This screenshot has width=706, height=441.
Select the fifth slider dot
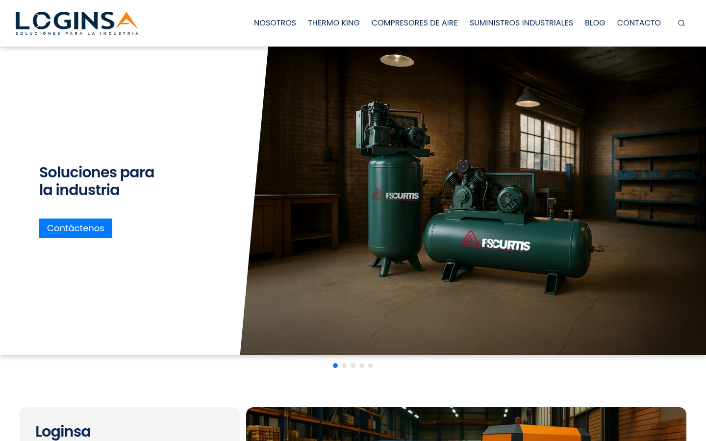click(x=371, y=366)
